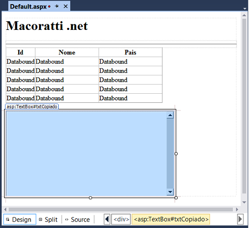Click the Nome column header
249x228 pixels.
pos(67,52)
